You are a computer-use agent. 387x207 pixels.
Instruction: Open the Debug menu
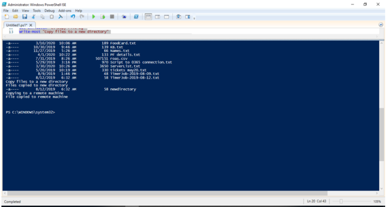49,11
